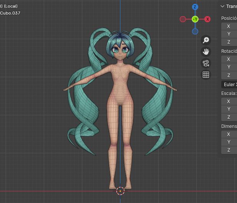
Task: Click the Rotación Y field
Action: pos(229,67)
